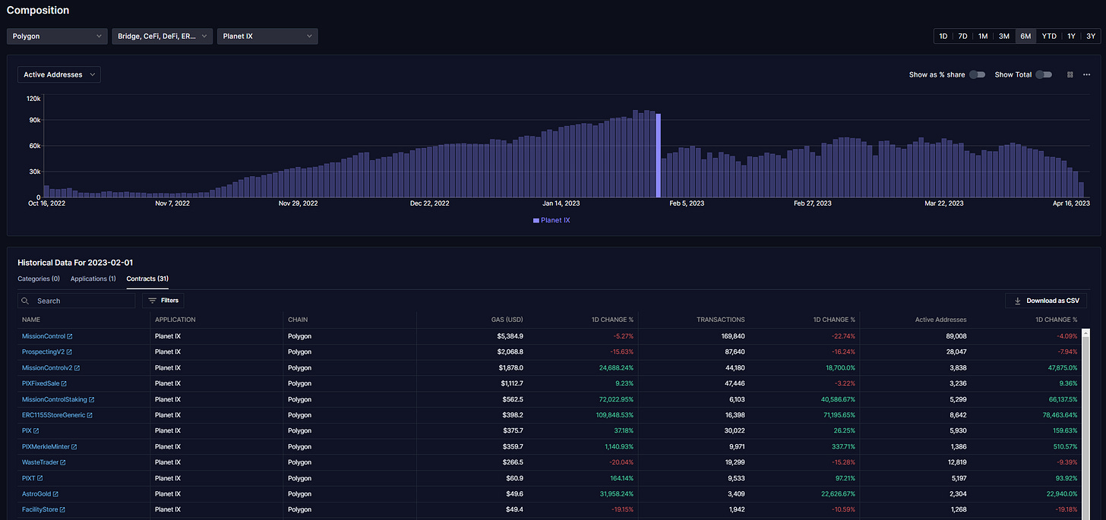
Task: Sort by the TRANSACTIONS column header
Action: [720, 320]
